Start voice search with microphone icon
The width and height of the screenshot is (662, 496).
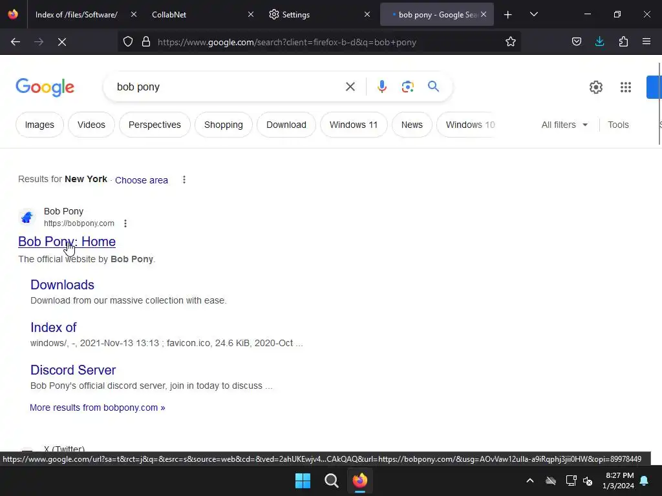pyautogui.click(x=381, y=87)
